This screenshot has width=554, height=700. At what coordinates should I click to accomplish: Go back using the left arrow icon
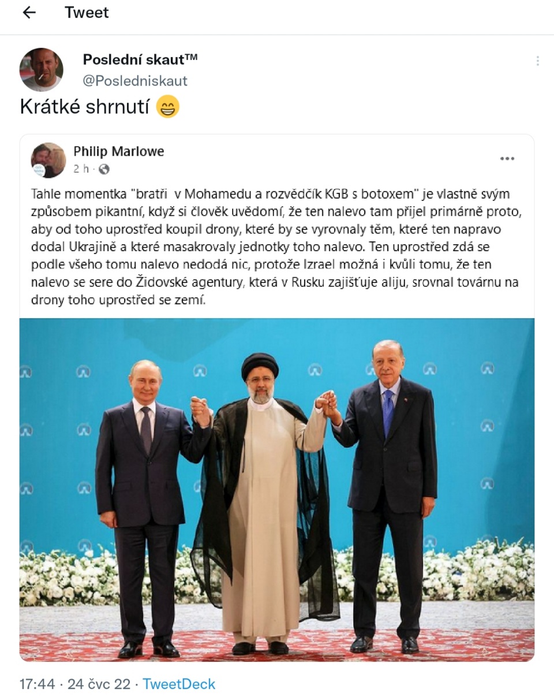click(29, 13)
